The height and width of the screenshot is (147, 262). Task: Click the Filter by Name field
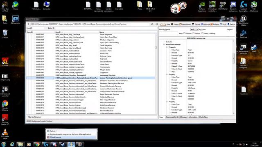(180, 29)
